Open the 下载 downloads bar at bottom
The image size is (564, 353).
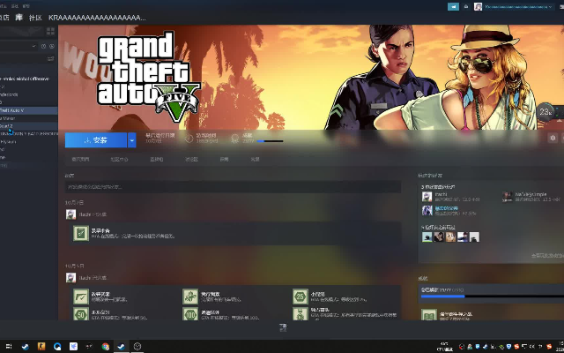click(283, 327)
